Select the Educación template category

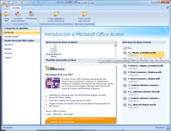point(9,45)
